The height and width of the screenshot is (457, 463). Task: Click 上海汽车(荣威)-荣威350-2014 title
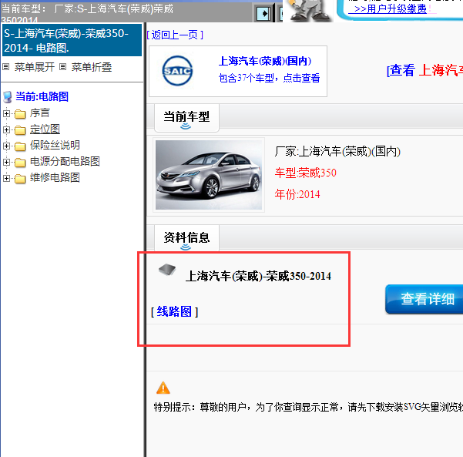coord(258,276)
